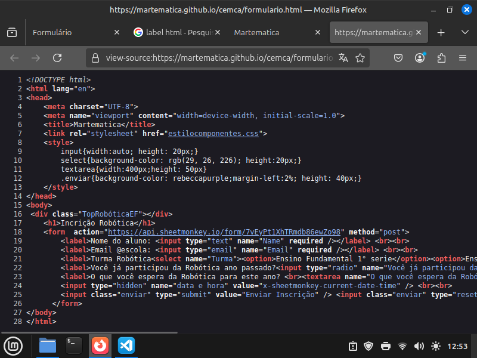477x358 pixels.
Task: Click the <!DOCTYPE html> line
Action: pyautogui.click(x=58, y=80)
